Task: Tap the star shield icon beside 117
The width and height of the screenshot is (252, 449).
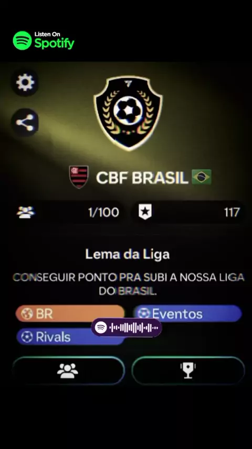Action: 145,212
